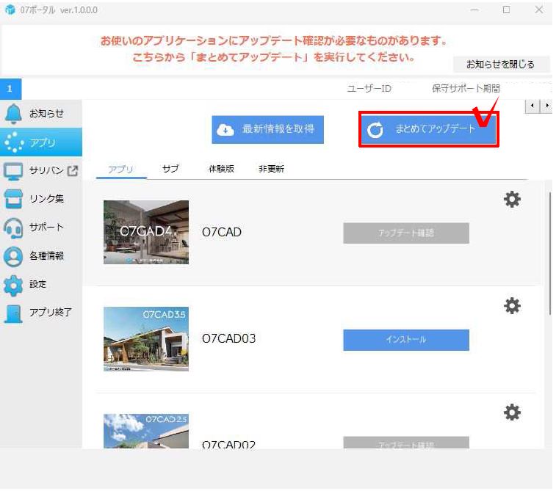This screenshot has width=556, height=491.
Task: Click the お知らせ sidebar label
Action: click(46, 114)
